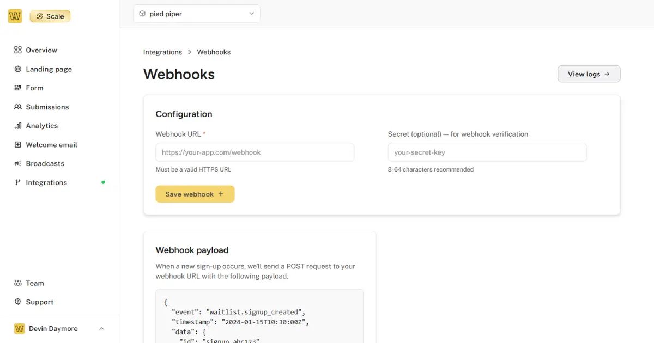Click the yellow W logo at top left
This screenshot has height=343, width=654.
point(15,16)
